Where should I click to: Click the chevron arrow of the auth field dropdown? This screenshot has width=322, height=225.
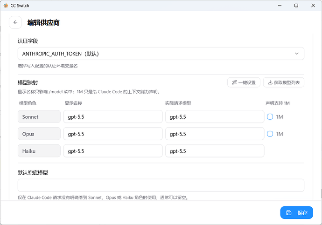point(297,54)
